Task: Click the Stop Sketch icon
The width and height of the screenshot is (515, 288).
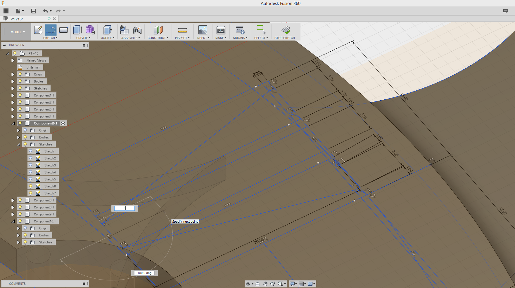Action: [x=286, y=30]
